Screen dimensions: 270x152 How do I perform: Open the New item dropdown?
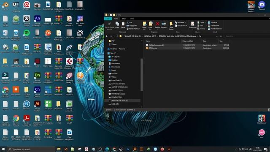180,22
